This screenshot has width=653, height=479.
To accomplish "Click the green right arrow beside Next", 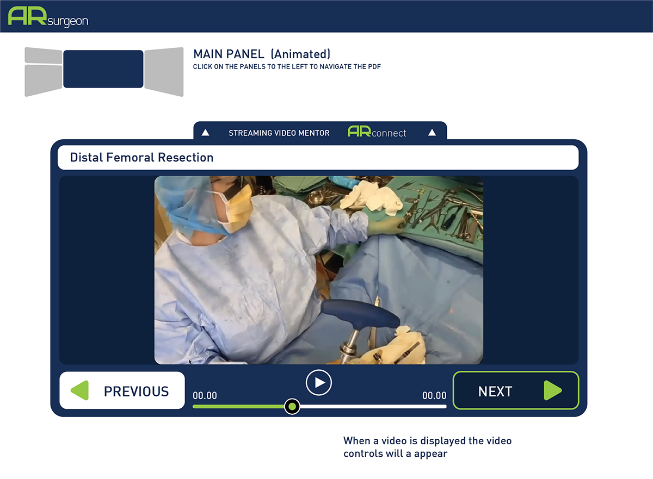I will click(x=552, y=391).
